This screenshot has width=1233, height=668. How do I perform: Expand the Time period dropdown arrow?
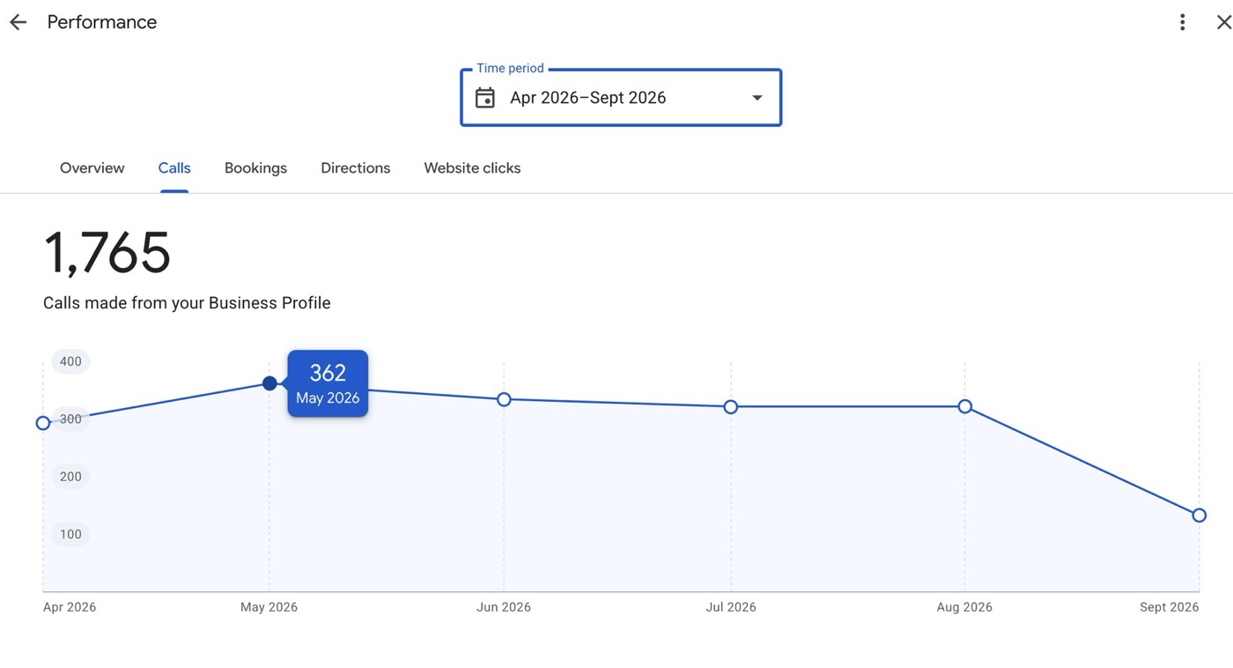[757, 98]
